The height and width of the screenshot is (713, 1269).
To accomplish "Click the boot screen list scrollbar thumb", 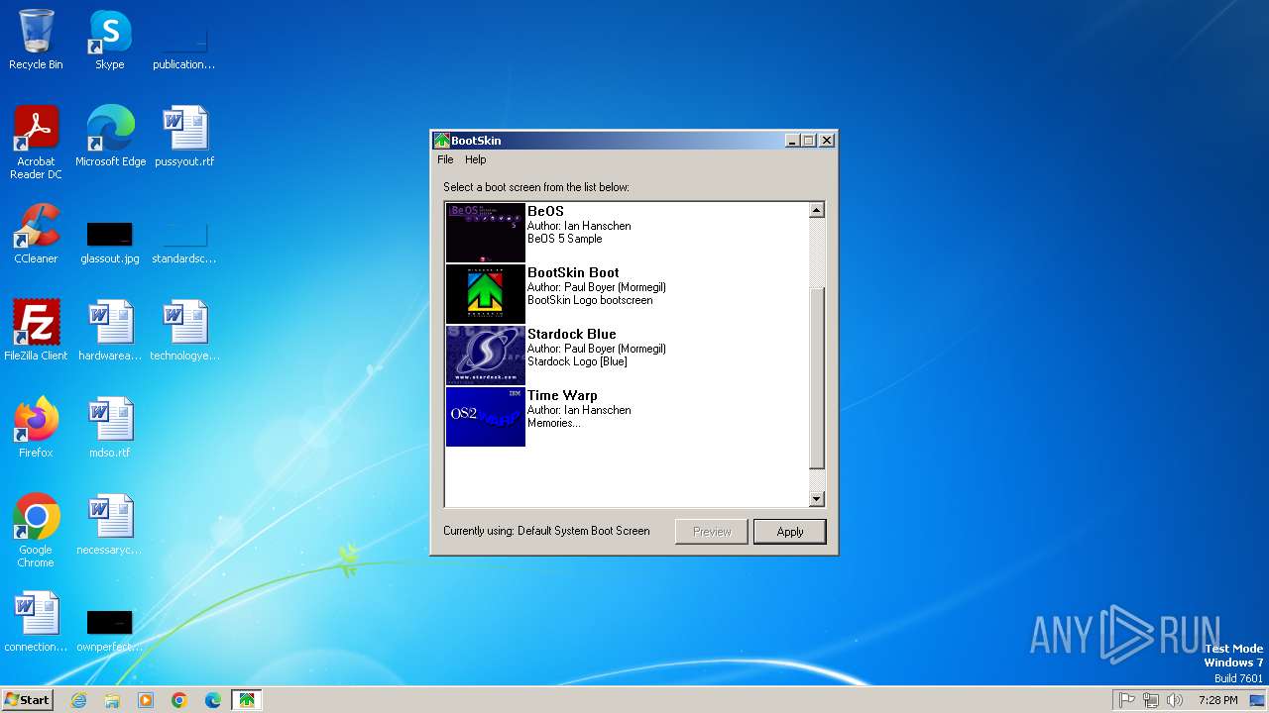I will (817, 378).
